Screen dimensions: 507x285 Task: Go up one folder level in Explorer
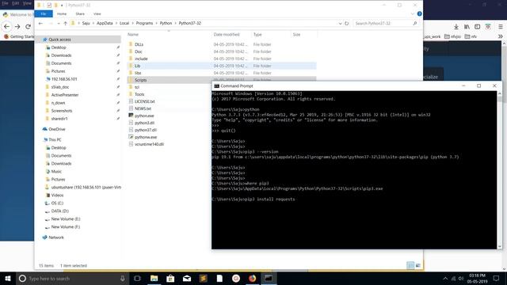pyautogui.click(x=65, y=23)
